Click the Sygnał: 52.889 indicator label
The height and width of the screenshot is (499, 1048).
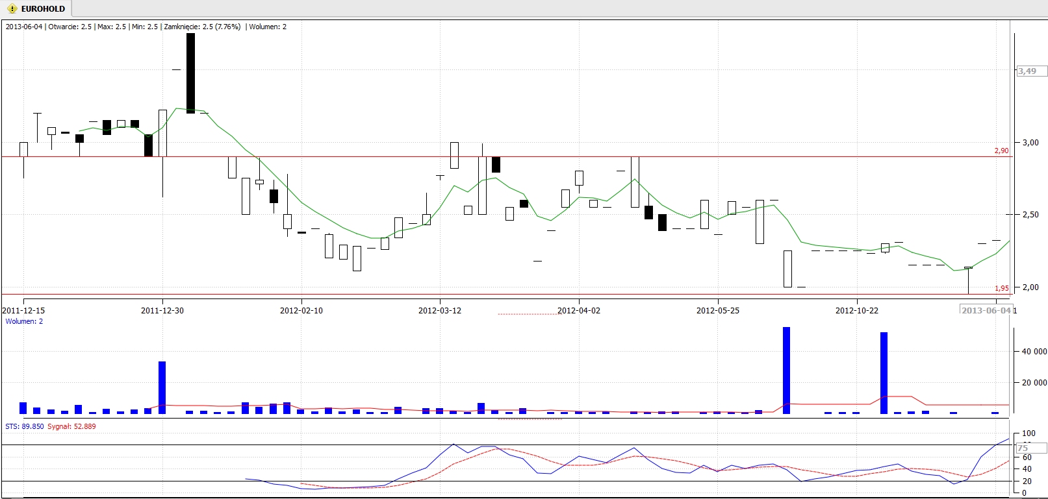(71, 426)
